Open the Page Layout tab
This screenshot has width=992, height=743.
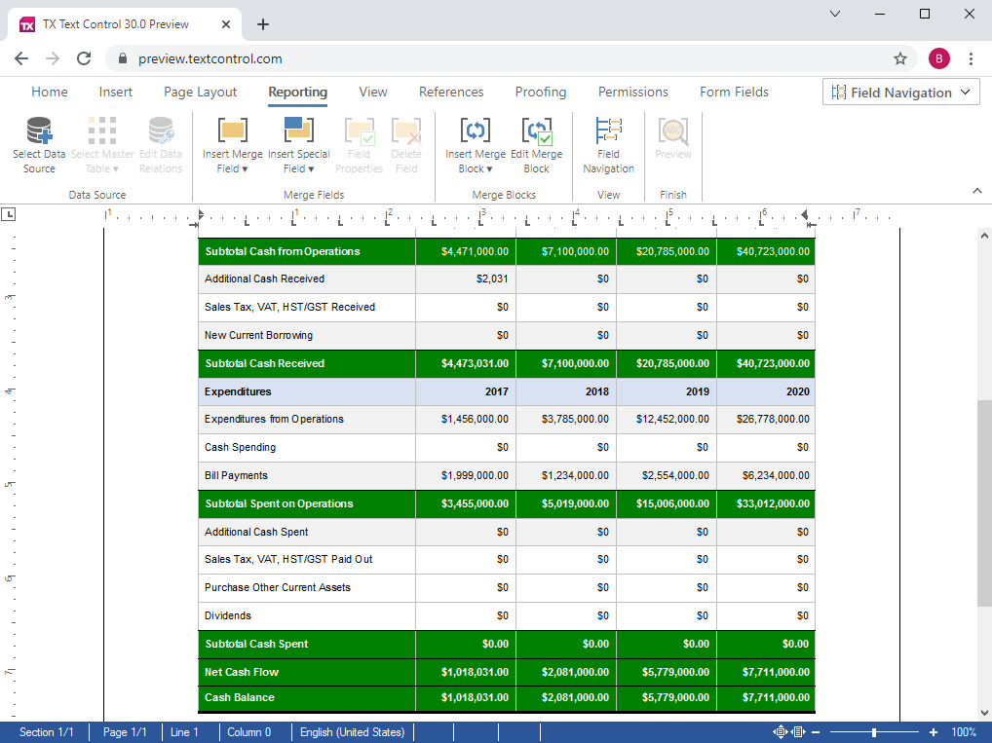tap(199, 92)
